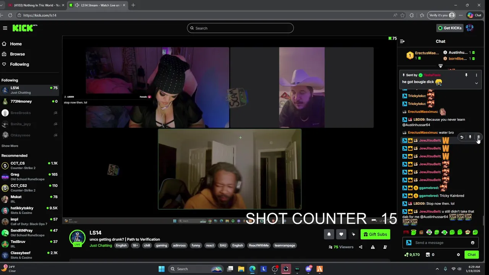
Task: Click the Just Chatting category link
Action: (x=100, y=246)
